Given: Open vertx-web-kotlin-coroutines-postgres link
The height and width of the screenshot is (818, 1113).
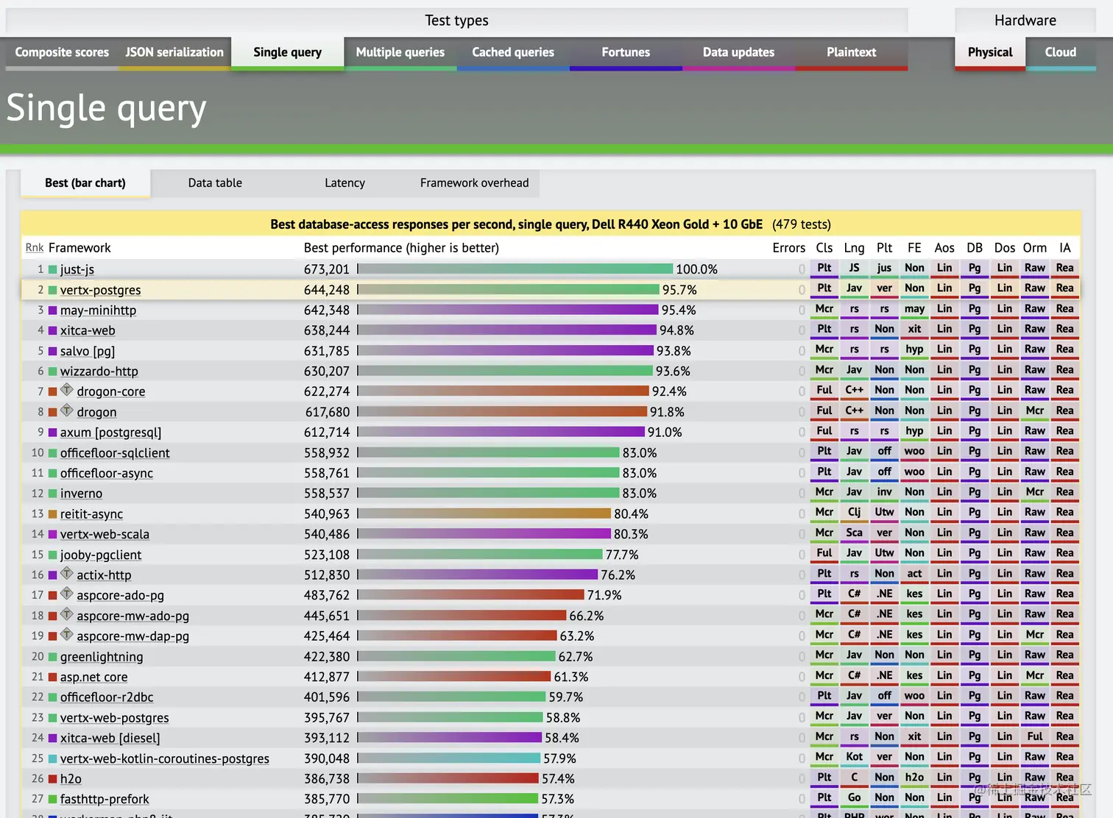Looking at the screenshot, I should pos(165,758).
